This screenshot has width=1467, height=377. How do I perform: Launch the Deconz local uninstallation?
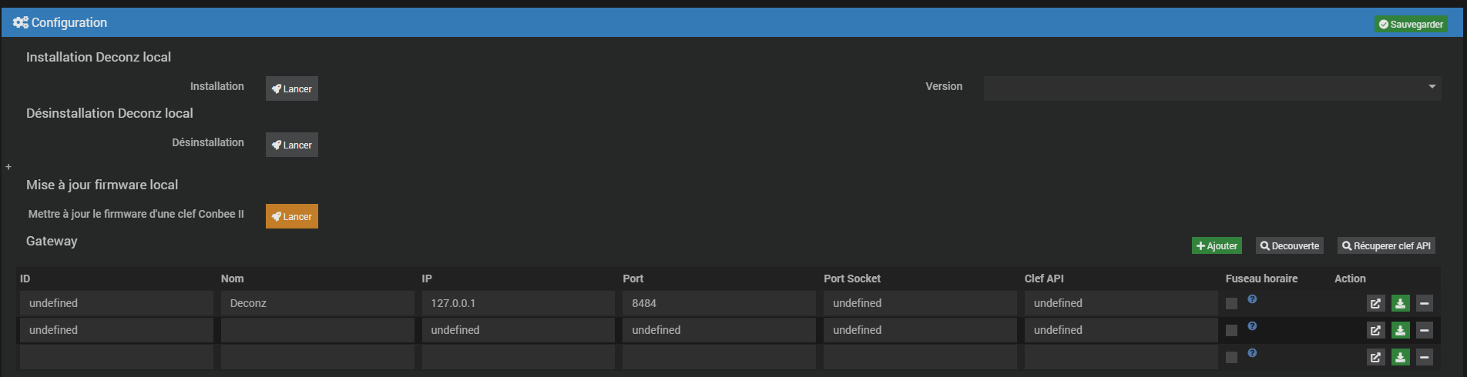point(292,145)
